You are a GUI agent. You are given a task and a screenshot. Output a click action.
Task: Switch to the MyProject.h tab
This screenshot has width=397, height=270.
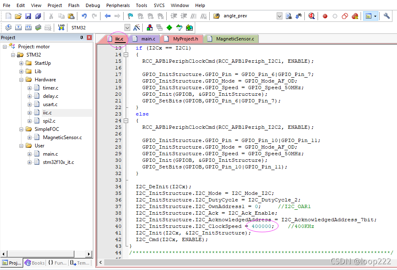pyautogui.click(x=182, y=39)
